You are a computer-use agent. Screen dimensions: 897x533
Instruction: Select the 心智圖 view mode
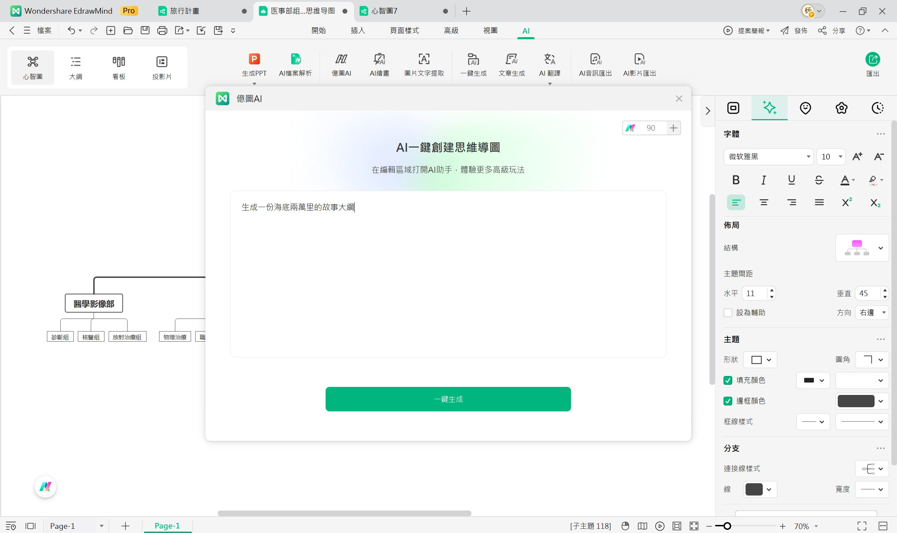click(32, 67)
